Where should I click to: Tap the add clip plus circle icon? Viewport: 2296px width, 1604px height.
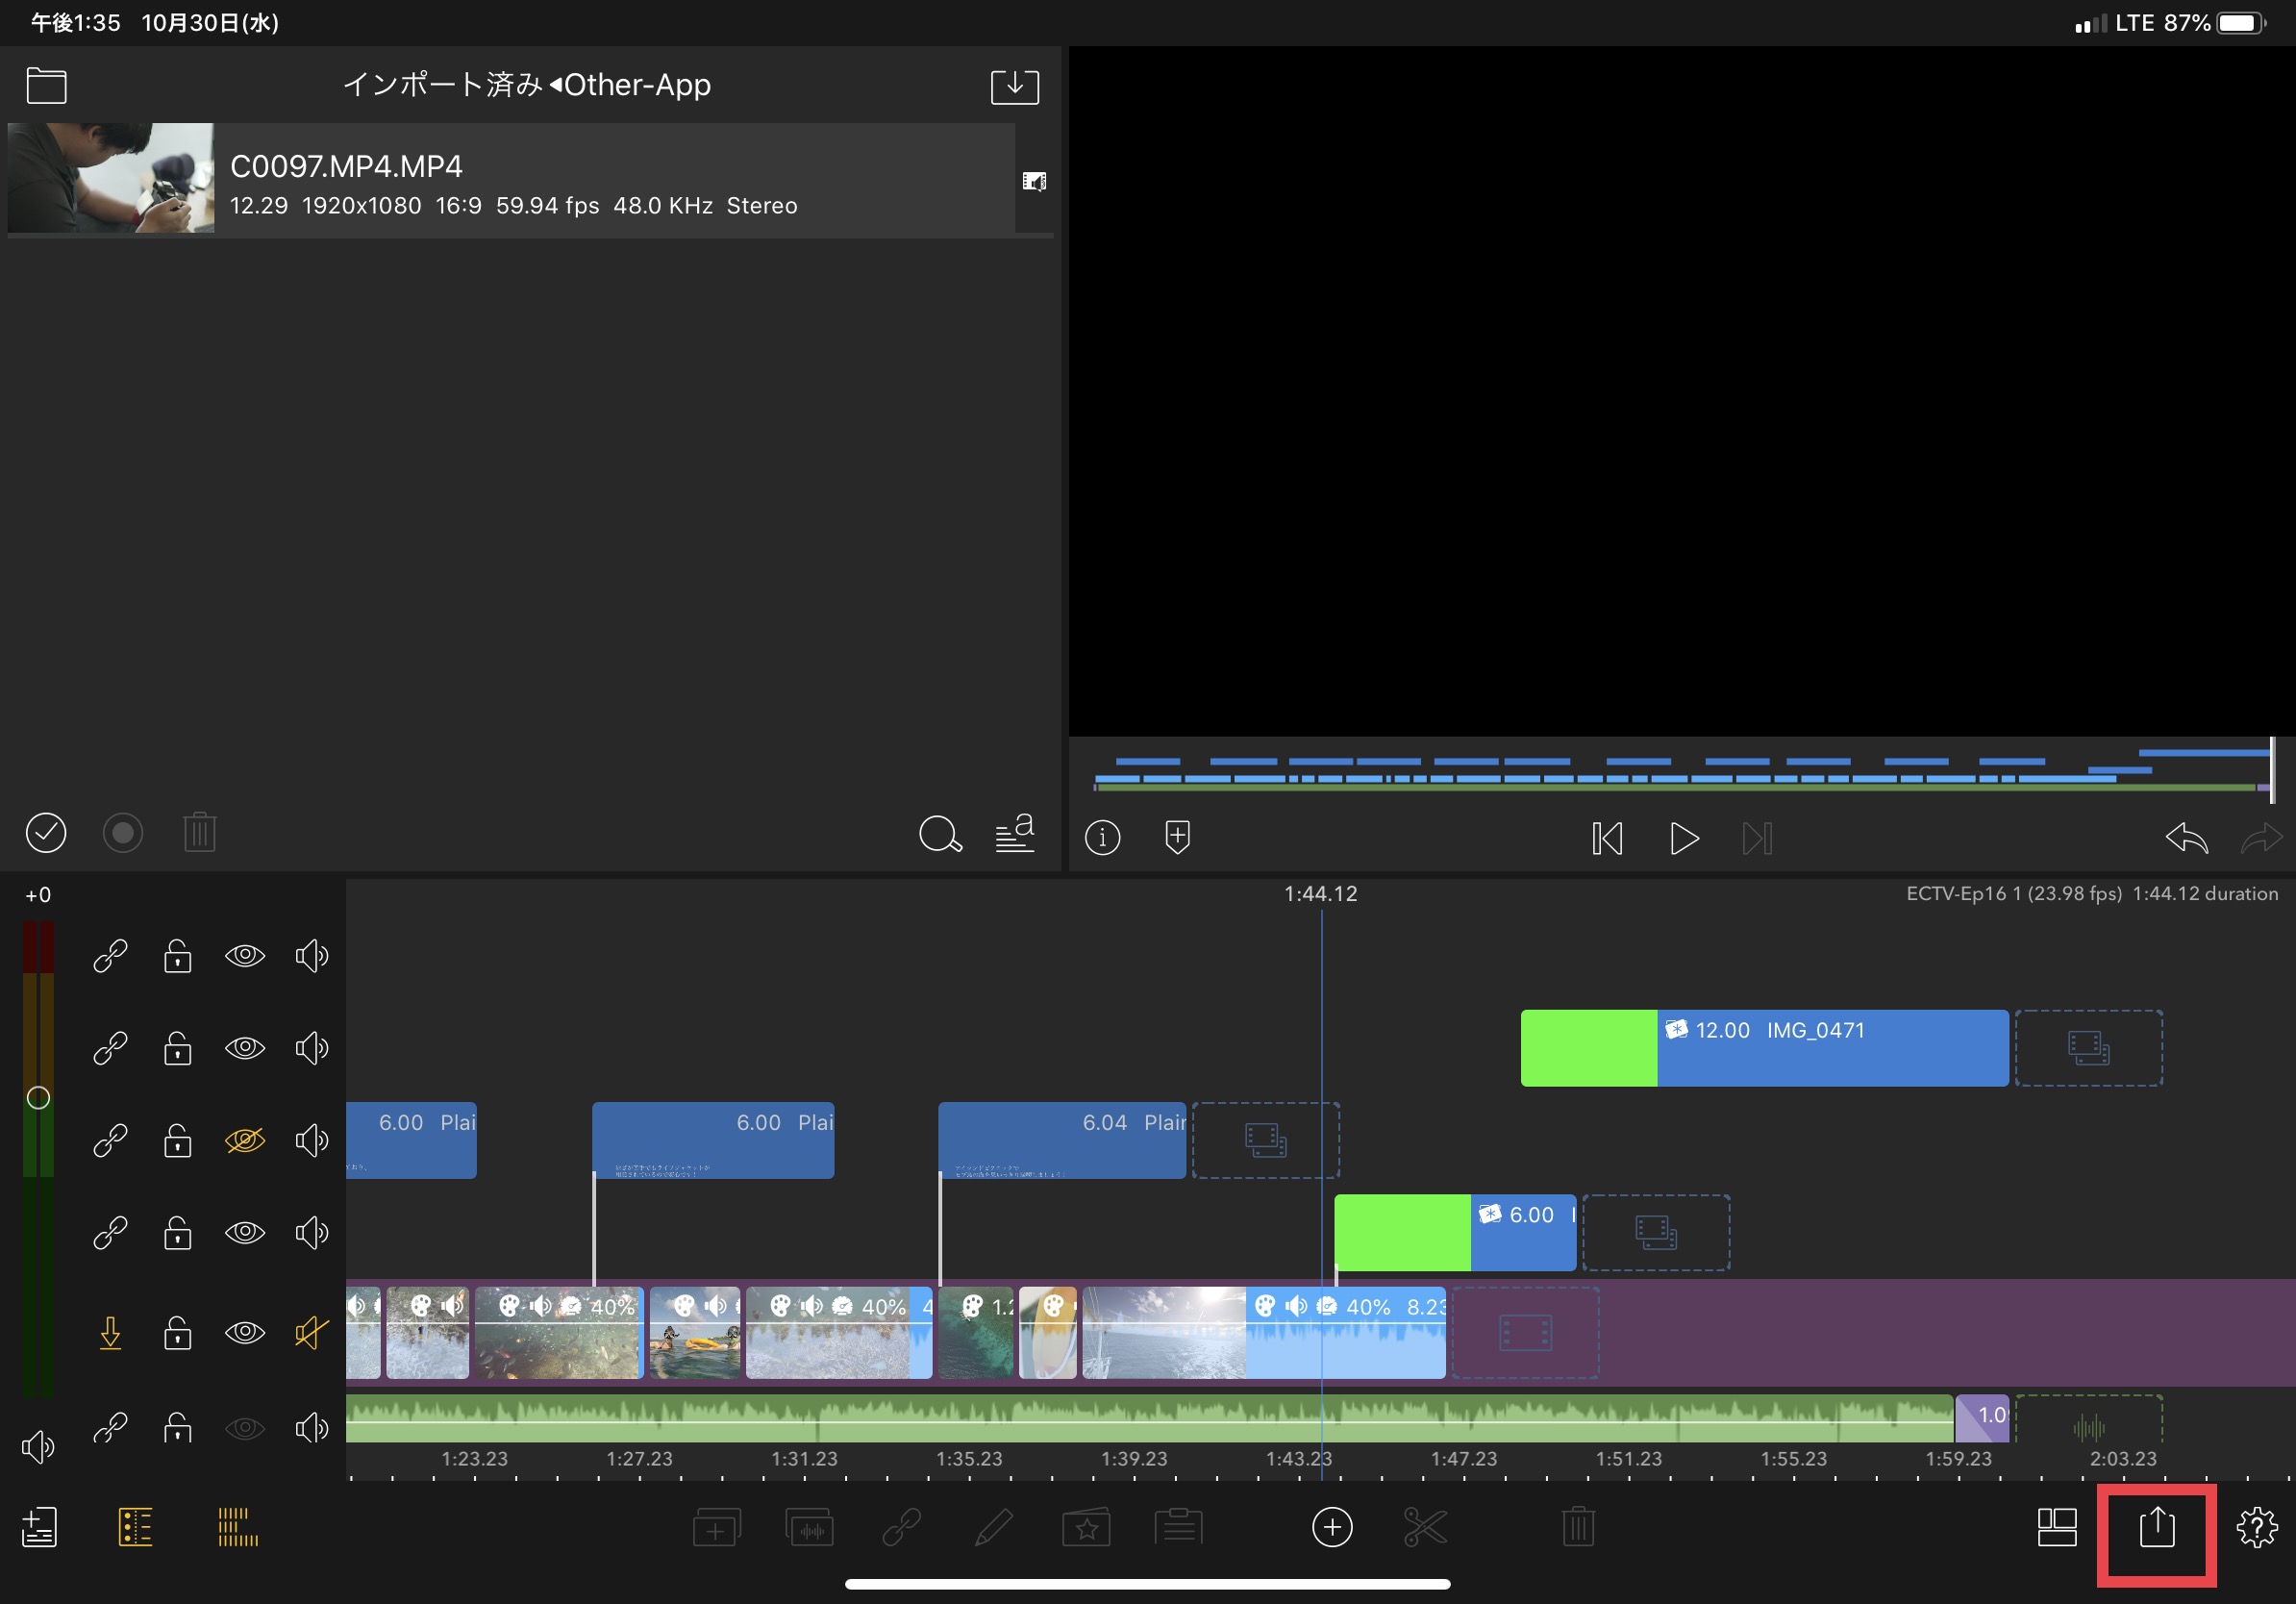pos(1331,1527)
